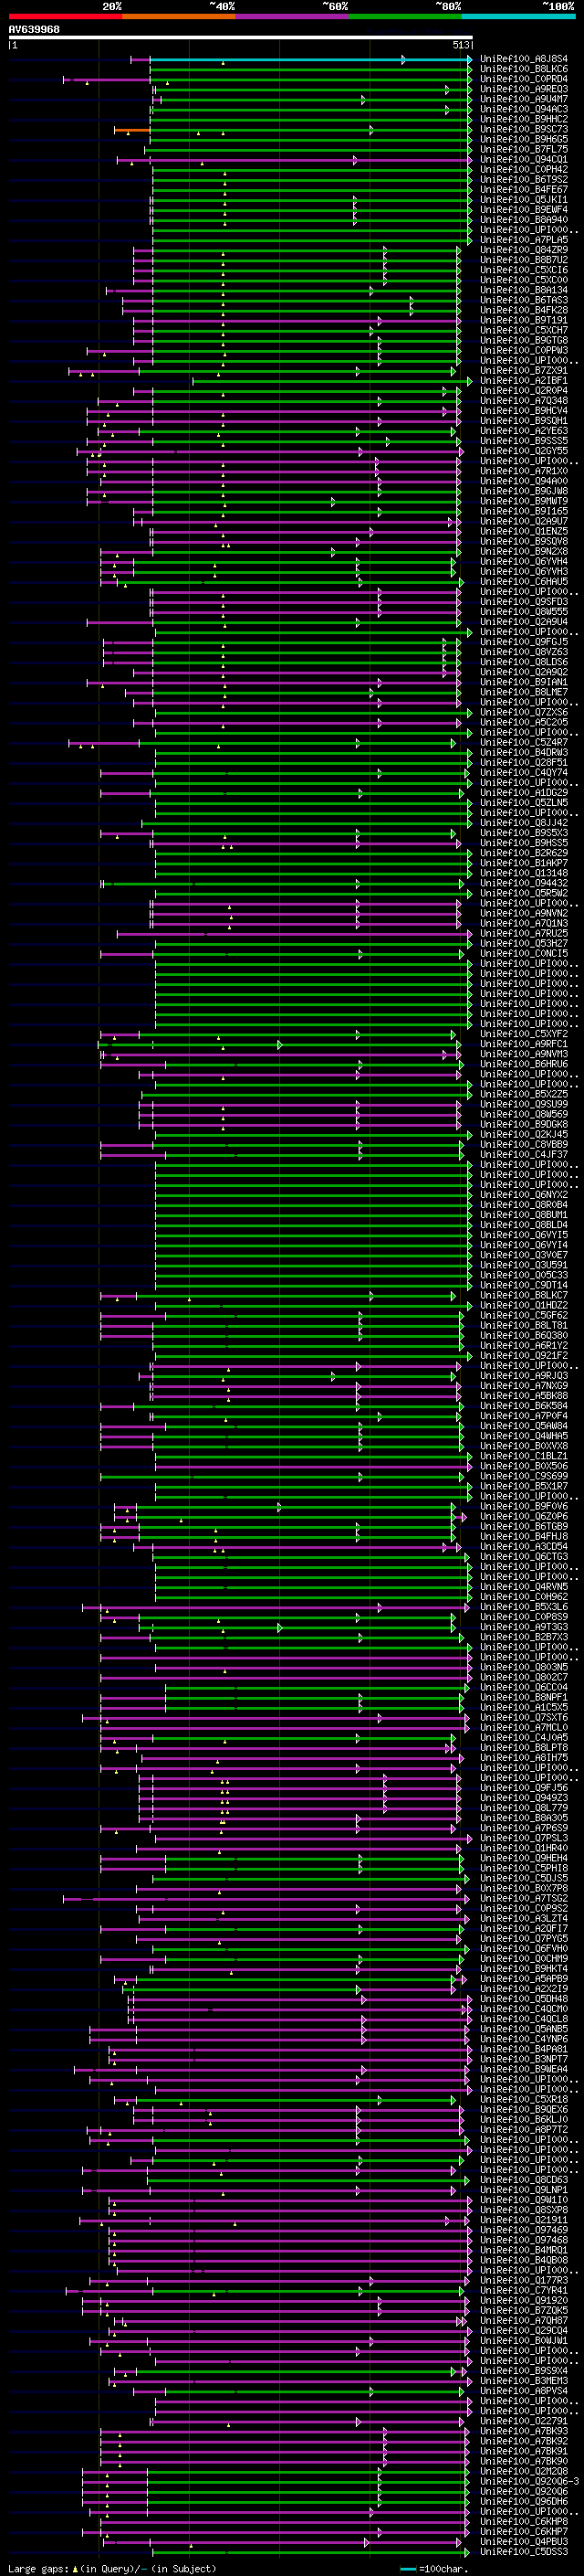Click the orange segment of the B9SC73 alignment

point(131,130)
